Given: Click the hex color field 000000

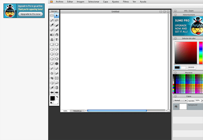Looking at the screenshot, I should (x=192, y=68).
